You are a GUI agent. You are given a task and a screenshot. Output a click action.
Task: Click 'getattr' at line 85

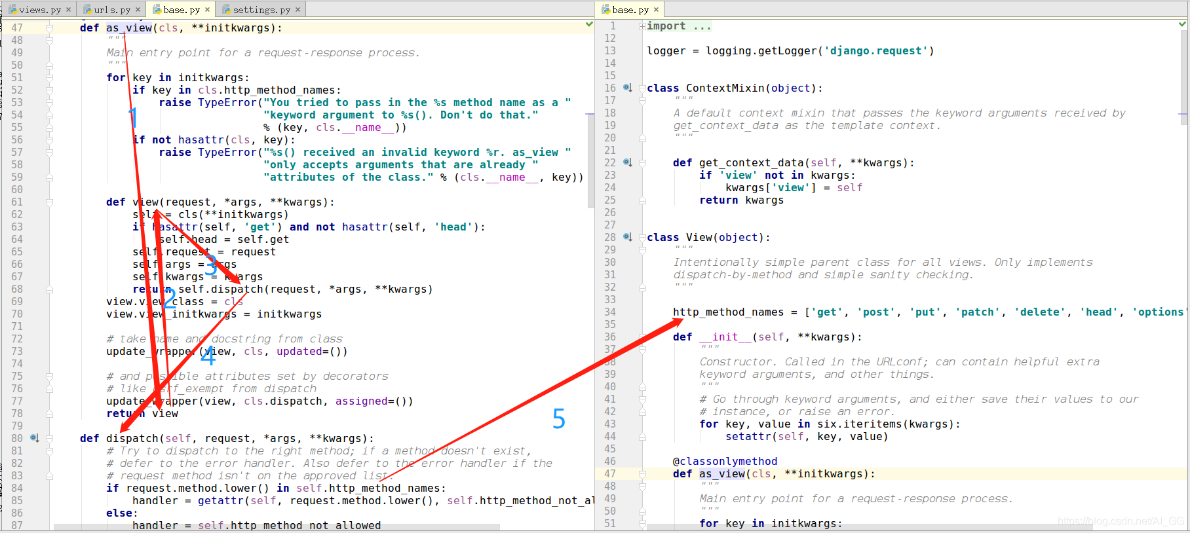(x=220, y=501)
